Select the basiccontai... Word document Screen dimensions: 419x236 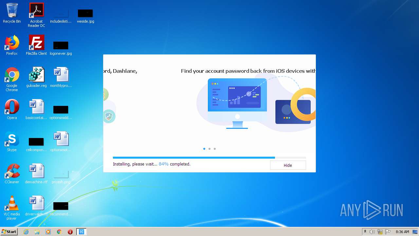click(36, 109)
